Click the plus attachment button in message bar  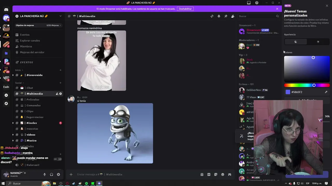point(71,174)
